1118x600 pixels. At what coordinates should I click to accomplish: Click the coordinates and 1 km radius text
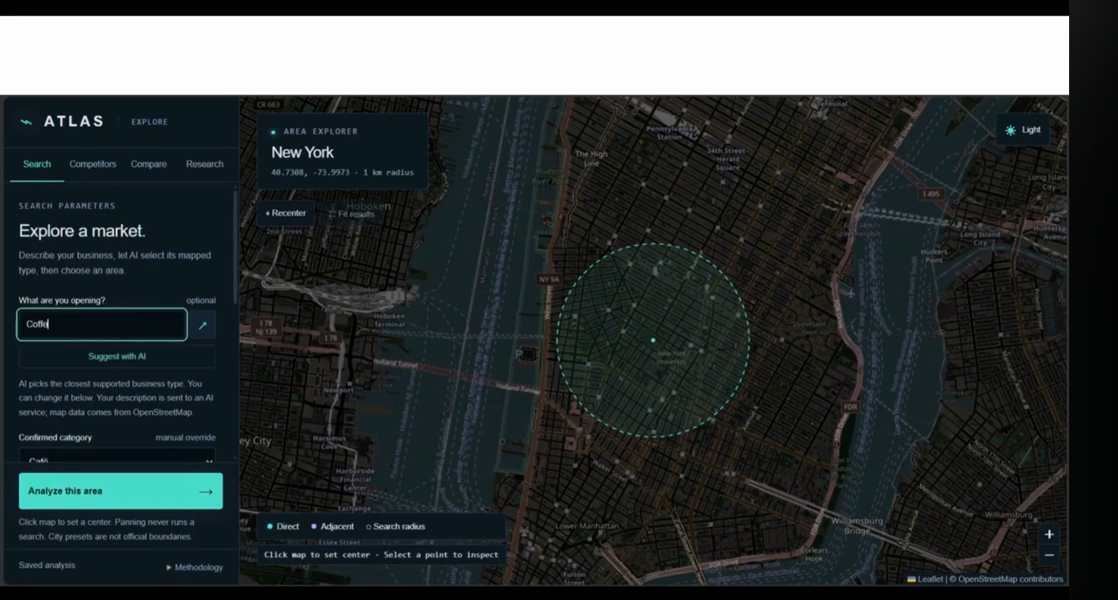click(342, 172)
